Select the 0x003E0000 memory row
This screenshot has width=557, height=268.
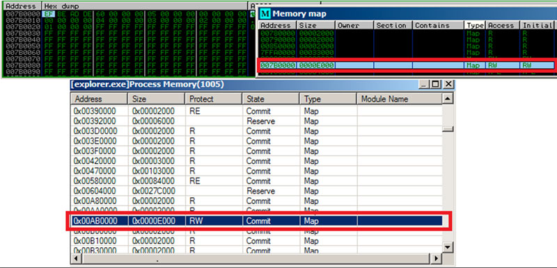(x=256, y=141)
